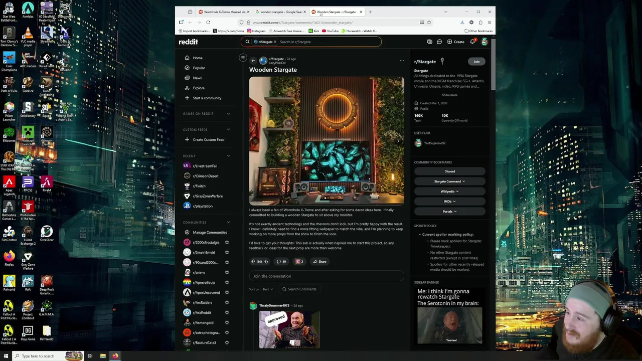642x361 pixels.
Task: Open the Sort by Best dropdown
Action: 268,289
